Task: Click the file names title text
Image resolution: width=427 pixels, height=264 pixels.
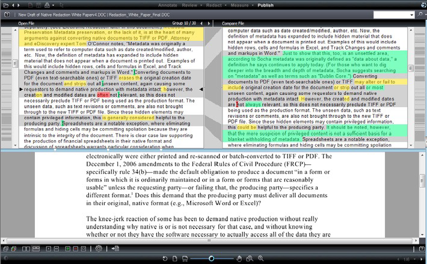Action: (x=94, y=14)
